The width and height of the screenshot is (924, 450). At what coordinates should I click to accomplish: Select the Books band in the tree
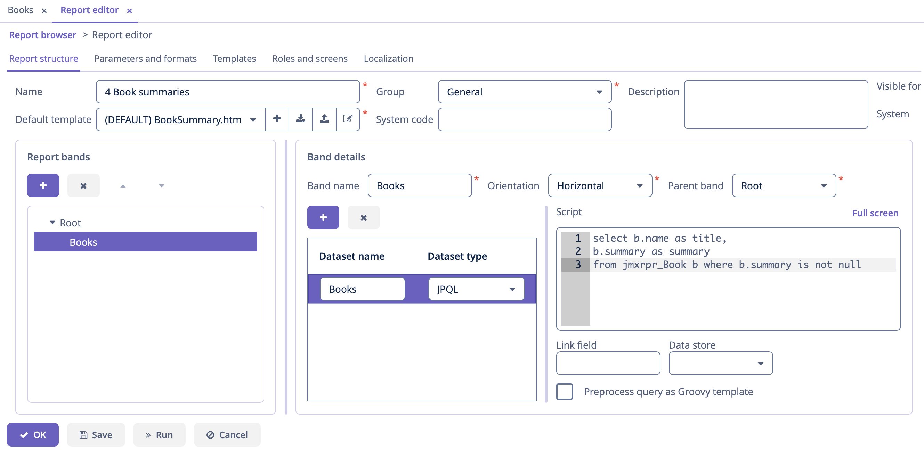[x=145, y=242]
